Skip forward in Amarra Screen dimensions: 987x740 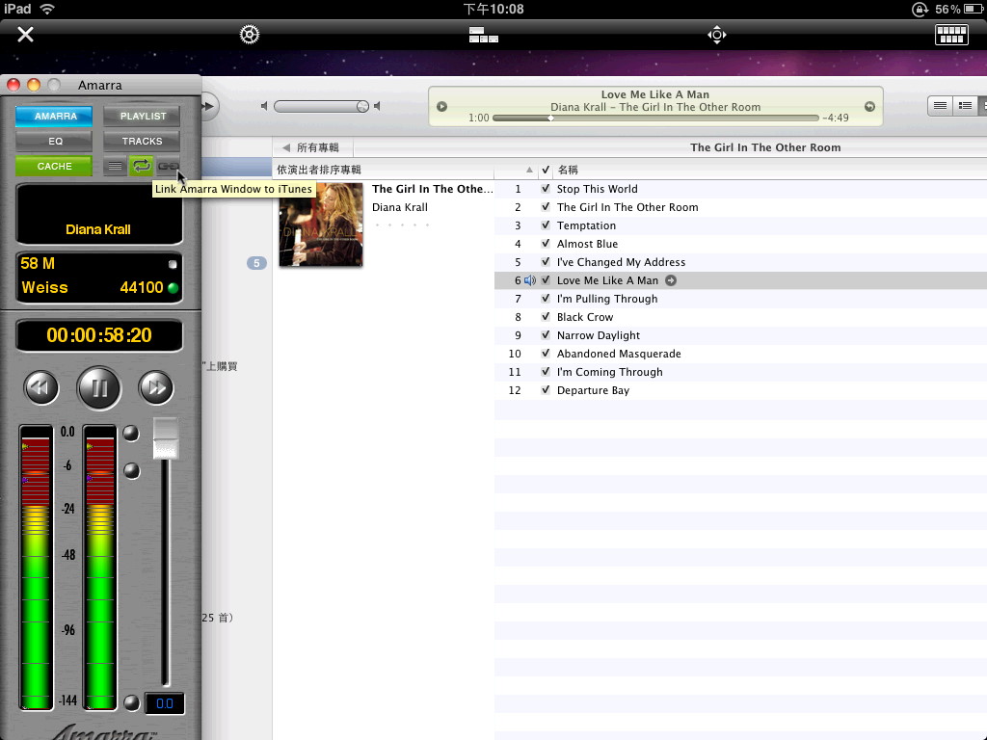(x=156, y=387)
